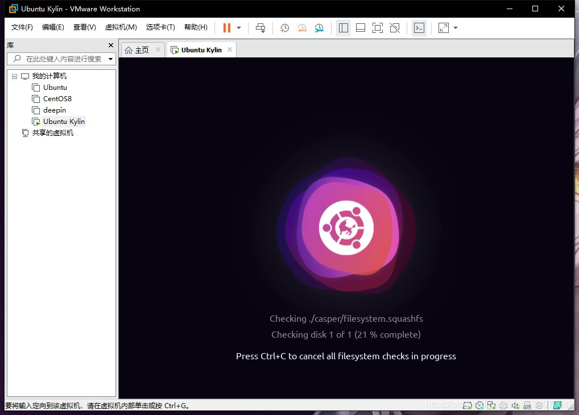Click inside the Ubuntu Kylin VM display
Image resolution: width=579 pixels, height=415 pixels.
point(346,227)
